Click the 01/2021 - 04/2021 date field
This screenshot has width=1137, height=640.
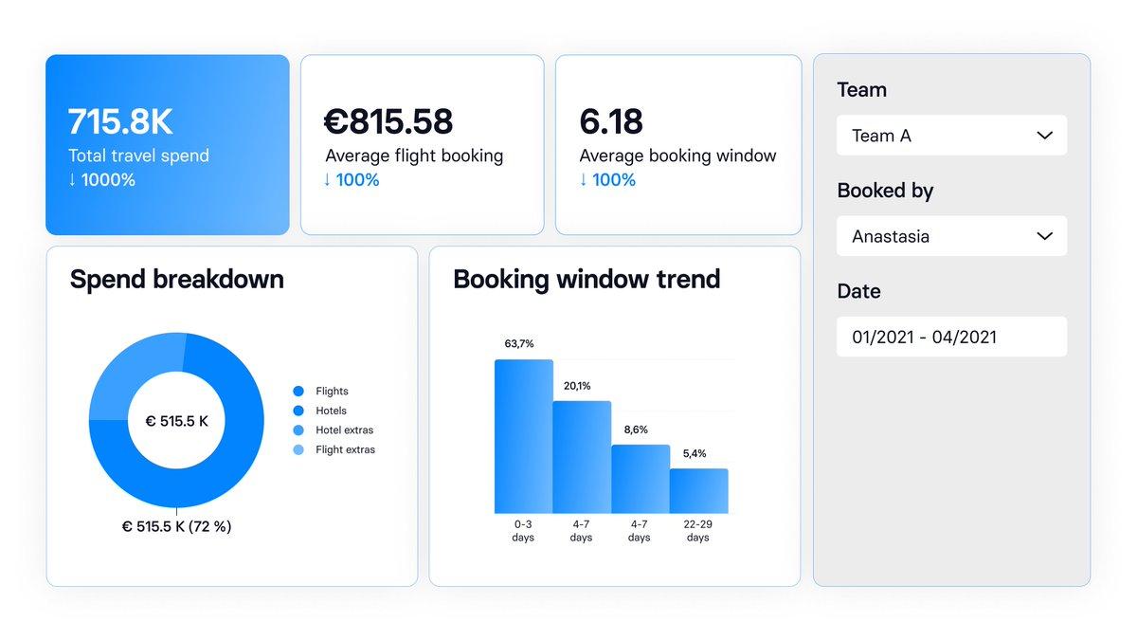click(951, 337)
